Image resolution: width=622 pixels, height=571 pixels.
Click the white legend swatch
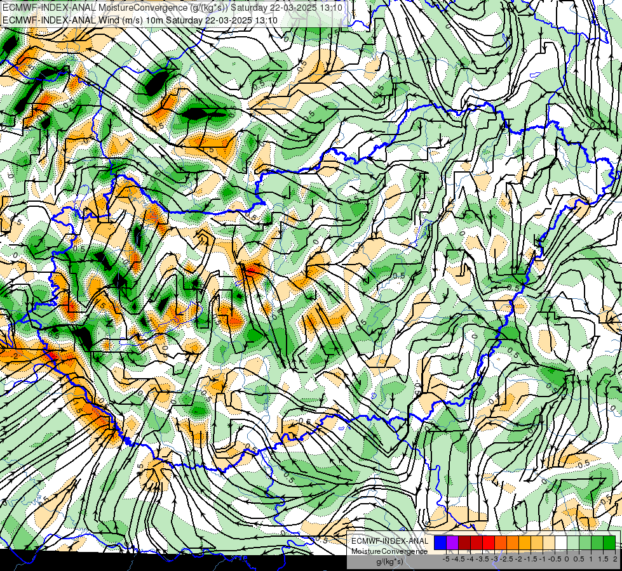click(x=561, y=542)
